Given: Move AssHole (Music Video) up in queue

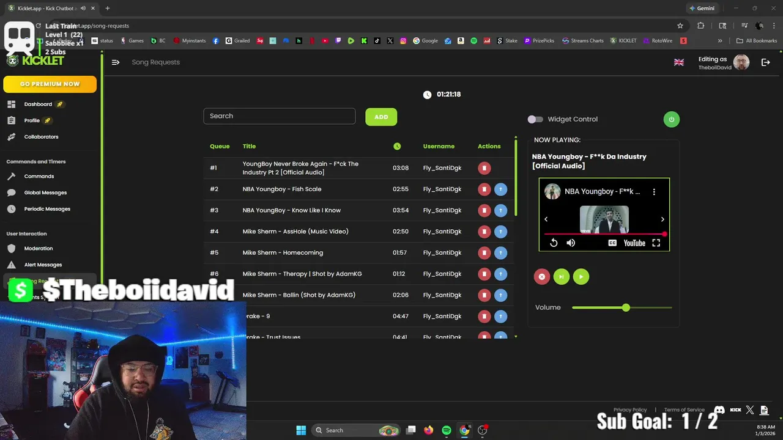Looking at the screenshot, I should point(500,232).
